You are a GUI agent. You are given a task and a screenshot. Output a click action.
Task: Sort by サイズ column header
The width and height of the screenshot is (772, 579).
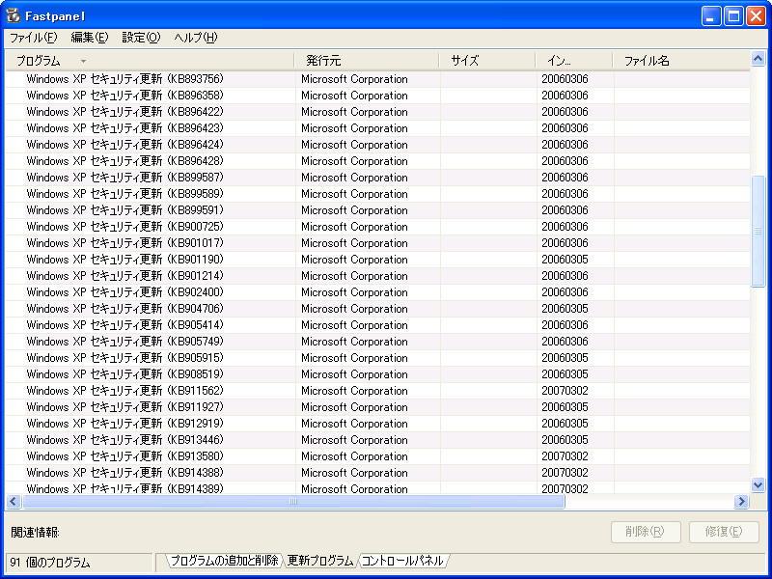click(x=487, y=61)
